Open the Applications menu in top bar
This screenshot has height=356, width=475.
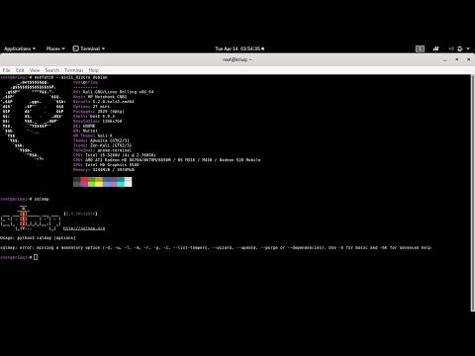pos(20,48)
